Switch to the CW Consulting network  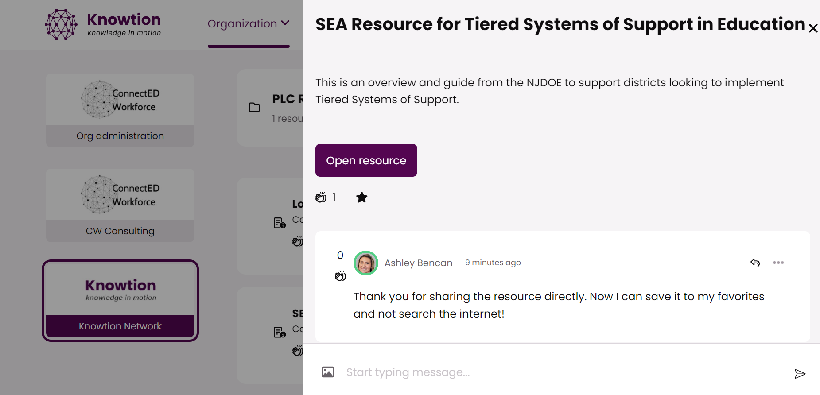pos(120,205)
